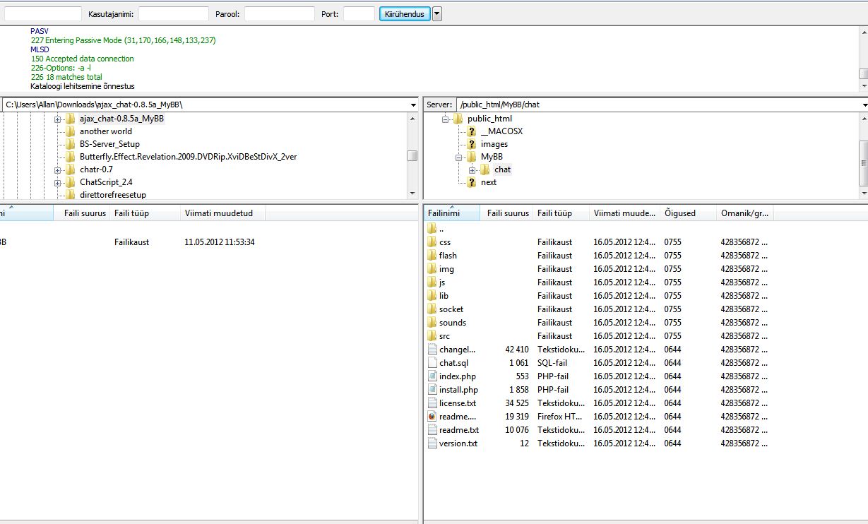The width and height of the screenshot is (868, 524).
Task: Select the changelog text file icon
Action: (x=433, y=350)
